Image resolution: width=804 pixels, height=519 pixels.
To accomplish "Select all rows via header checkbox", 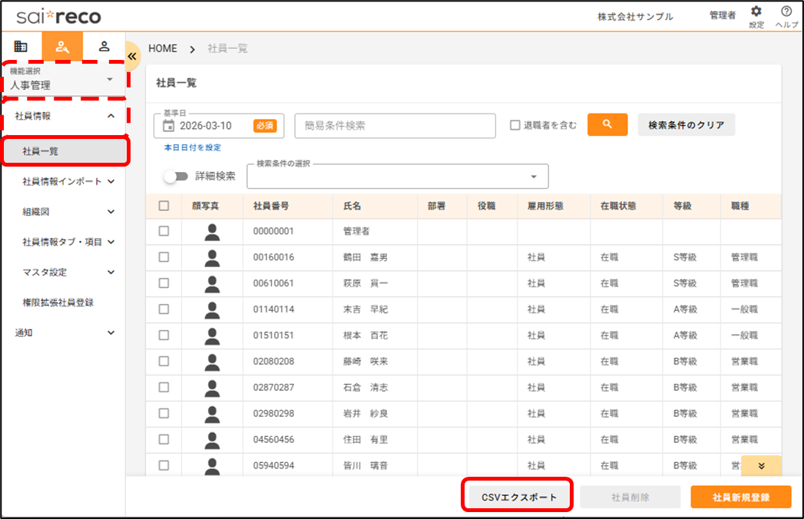I will (x=164, y=206).
